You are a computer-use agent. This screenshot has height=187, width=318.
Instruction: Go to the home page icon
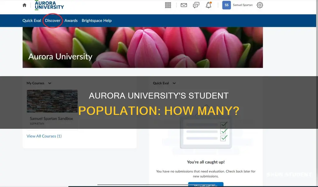24,5
